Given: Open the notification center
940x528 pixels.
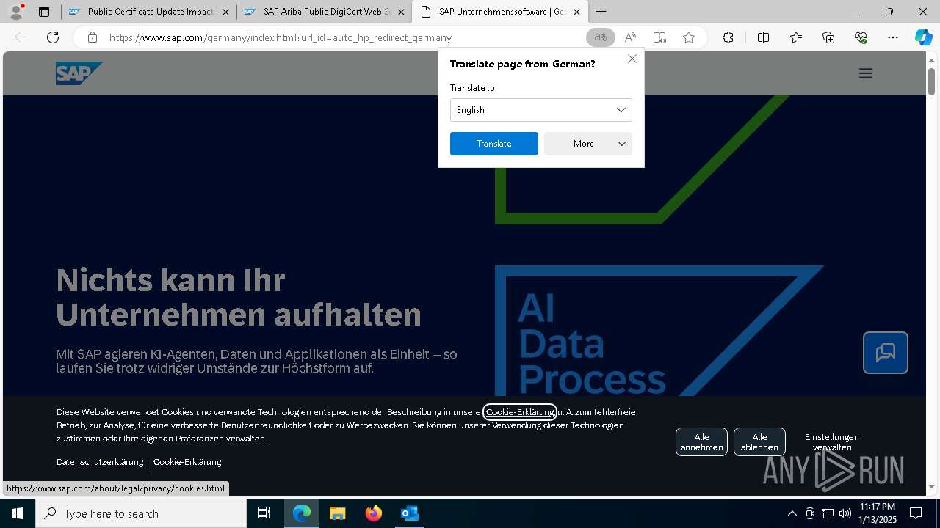Looking at the screenshot, I should (x=916, y=513).
